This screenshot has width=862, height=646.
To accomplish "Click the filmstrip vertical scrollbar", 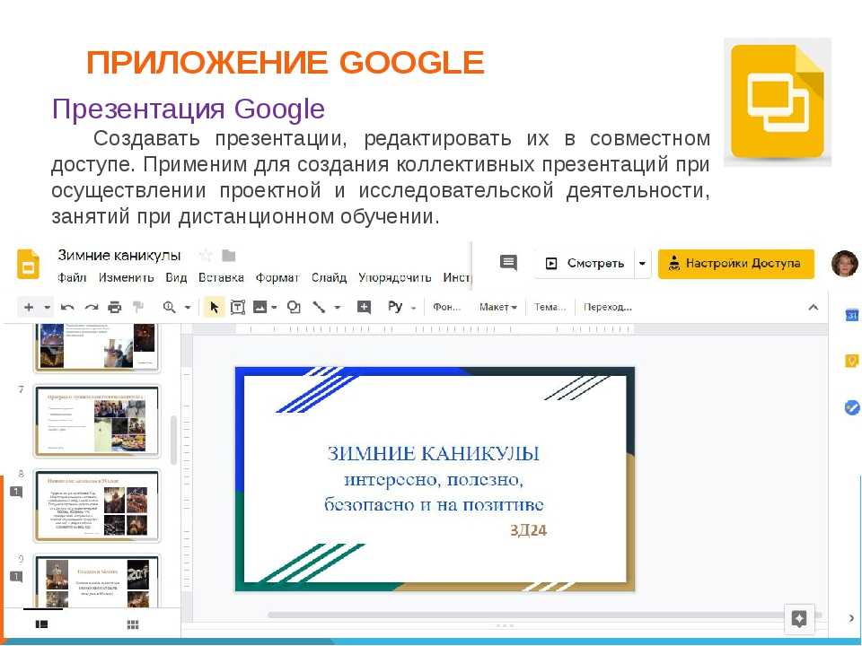I will pos(173,440).
